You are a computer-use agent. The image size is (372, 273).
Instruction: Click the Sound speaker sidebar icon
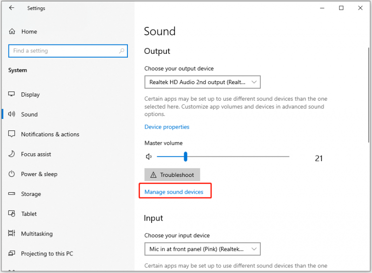click(x=11, y=114)
